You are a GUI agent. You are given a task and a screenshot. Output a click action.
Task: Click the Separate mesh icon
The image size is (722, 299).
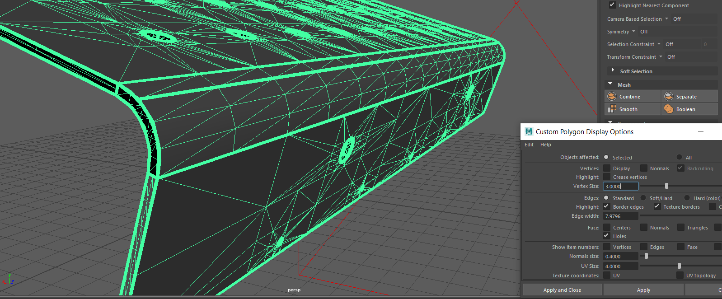coord(669,96)
